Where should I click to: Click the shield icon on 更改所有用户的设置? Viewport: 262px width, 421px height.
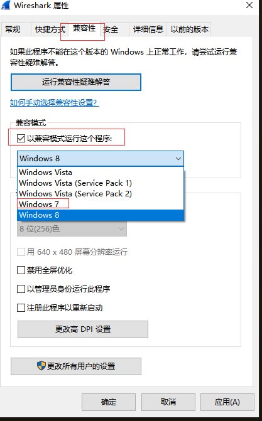[x=41, y=366]
